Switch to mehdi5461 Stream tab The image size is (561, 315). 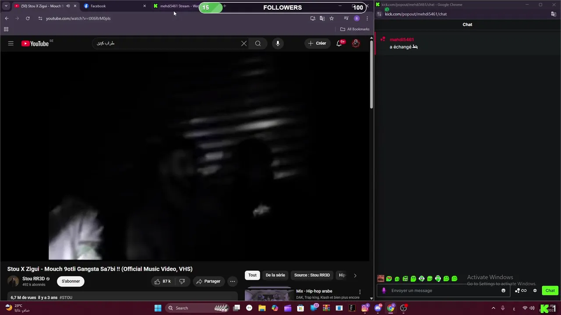[175, 6]
